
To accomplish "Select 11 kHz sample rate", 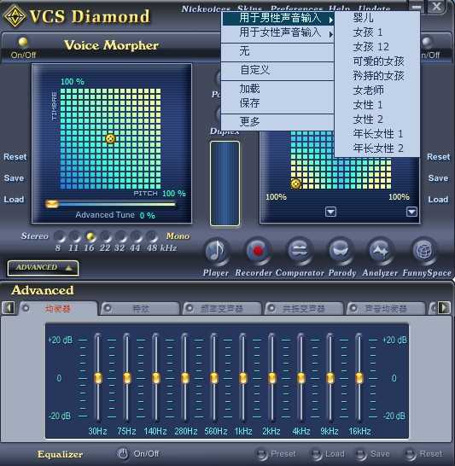I will (74, 236).
